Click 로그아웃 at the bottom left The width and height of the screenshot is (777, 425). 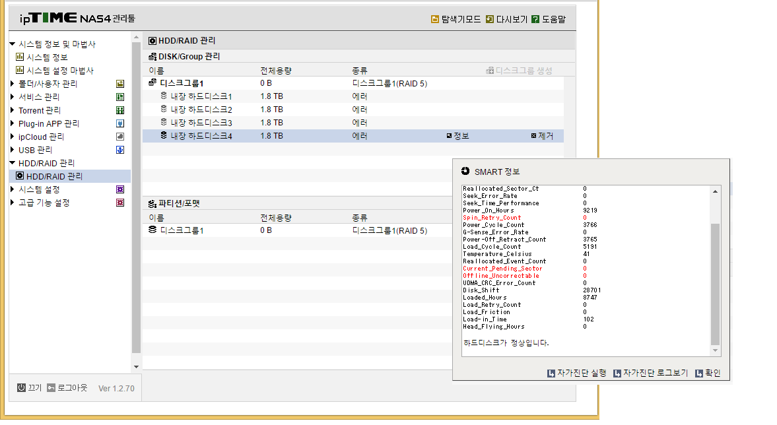pyautogui.click(x=67, y=388)
